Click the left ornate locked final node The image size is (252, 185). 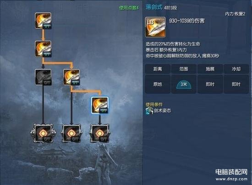(43, 133)
